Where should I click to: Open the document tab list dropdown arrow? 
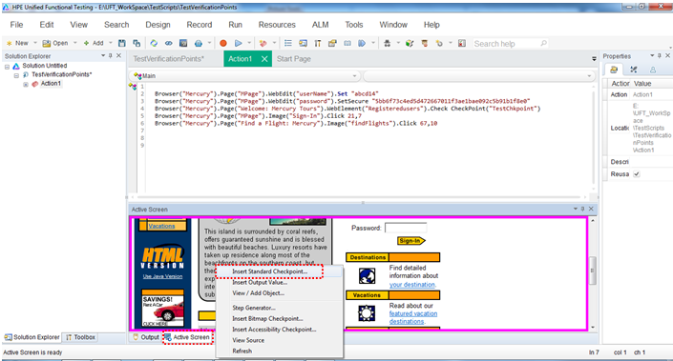point(594,59)
